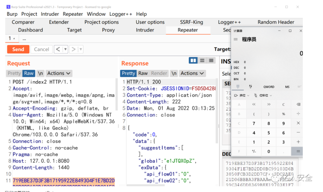The image size is (323, 192).
Task: Open the Window menu
Action: (x=96, y=14)
